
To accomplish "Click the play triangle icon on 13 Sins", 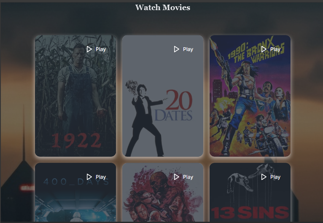I will tap(264, 177).
